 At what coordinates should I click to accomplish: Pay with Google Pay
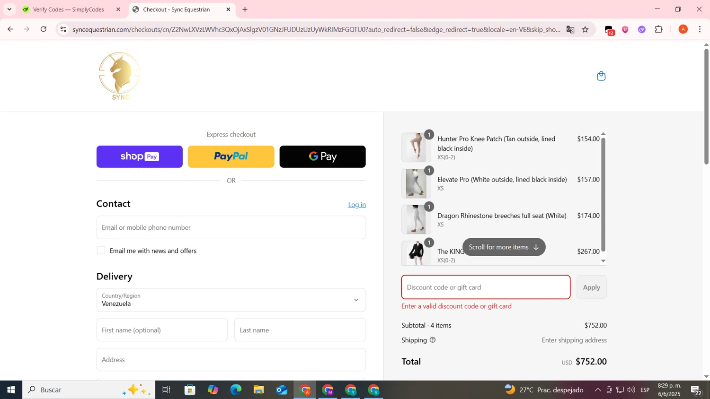point(323,156)
